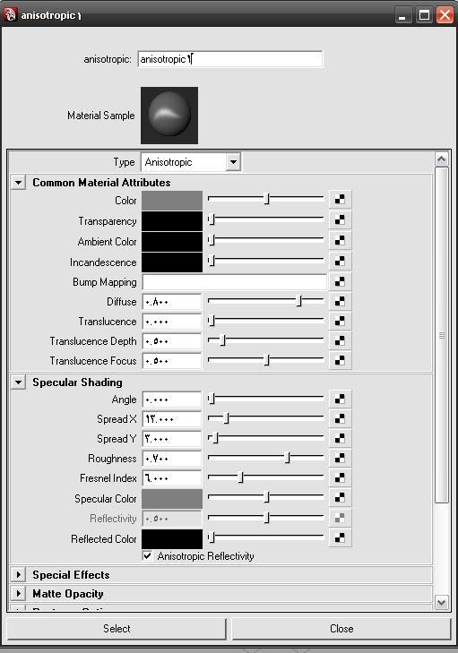This screenshot has height=653, width=458.
Task: Click the map button for Diffuse
Action: click(340, 301)
